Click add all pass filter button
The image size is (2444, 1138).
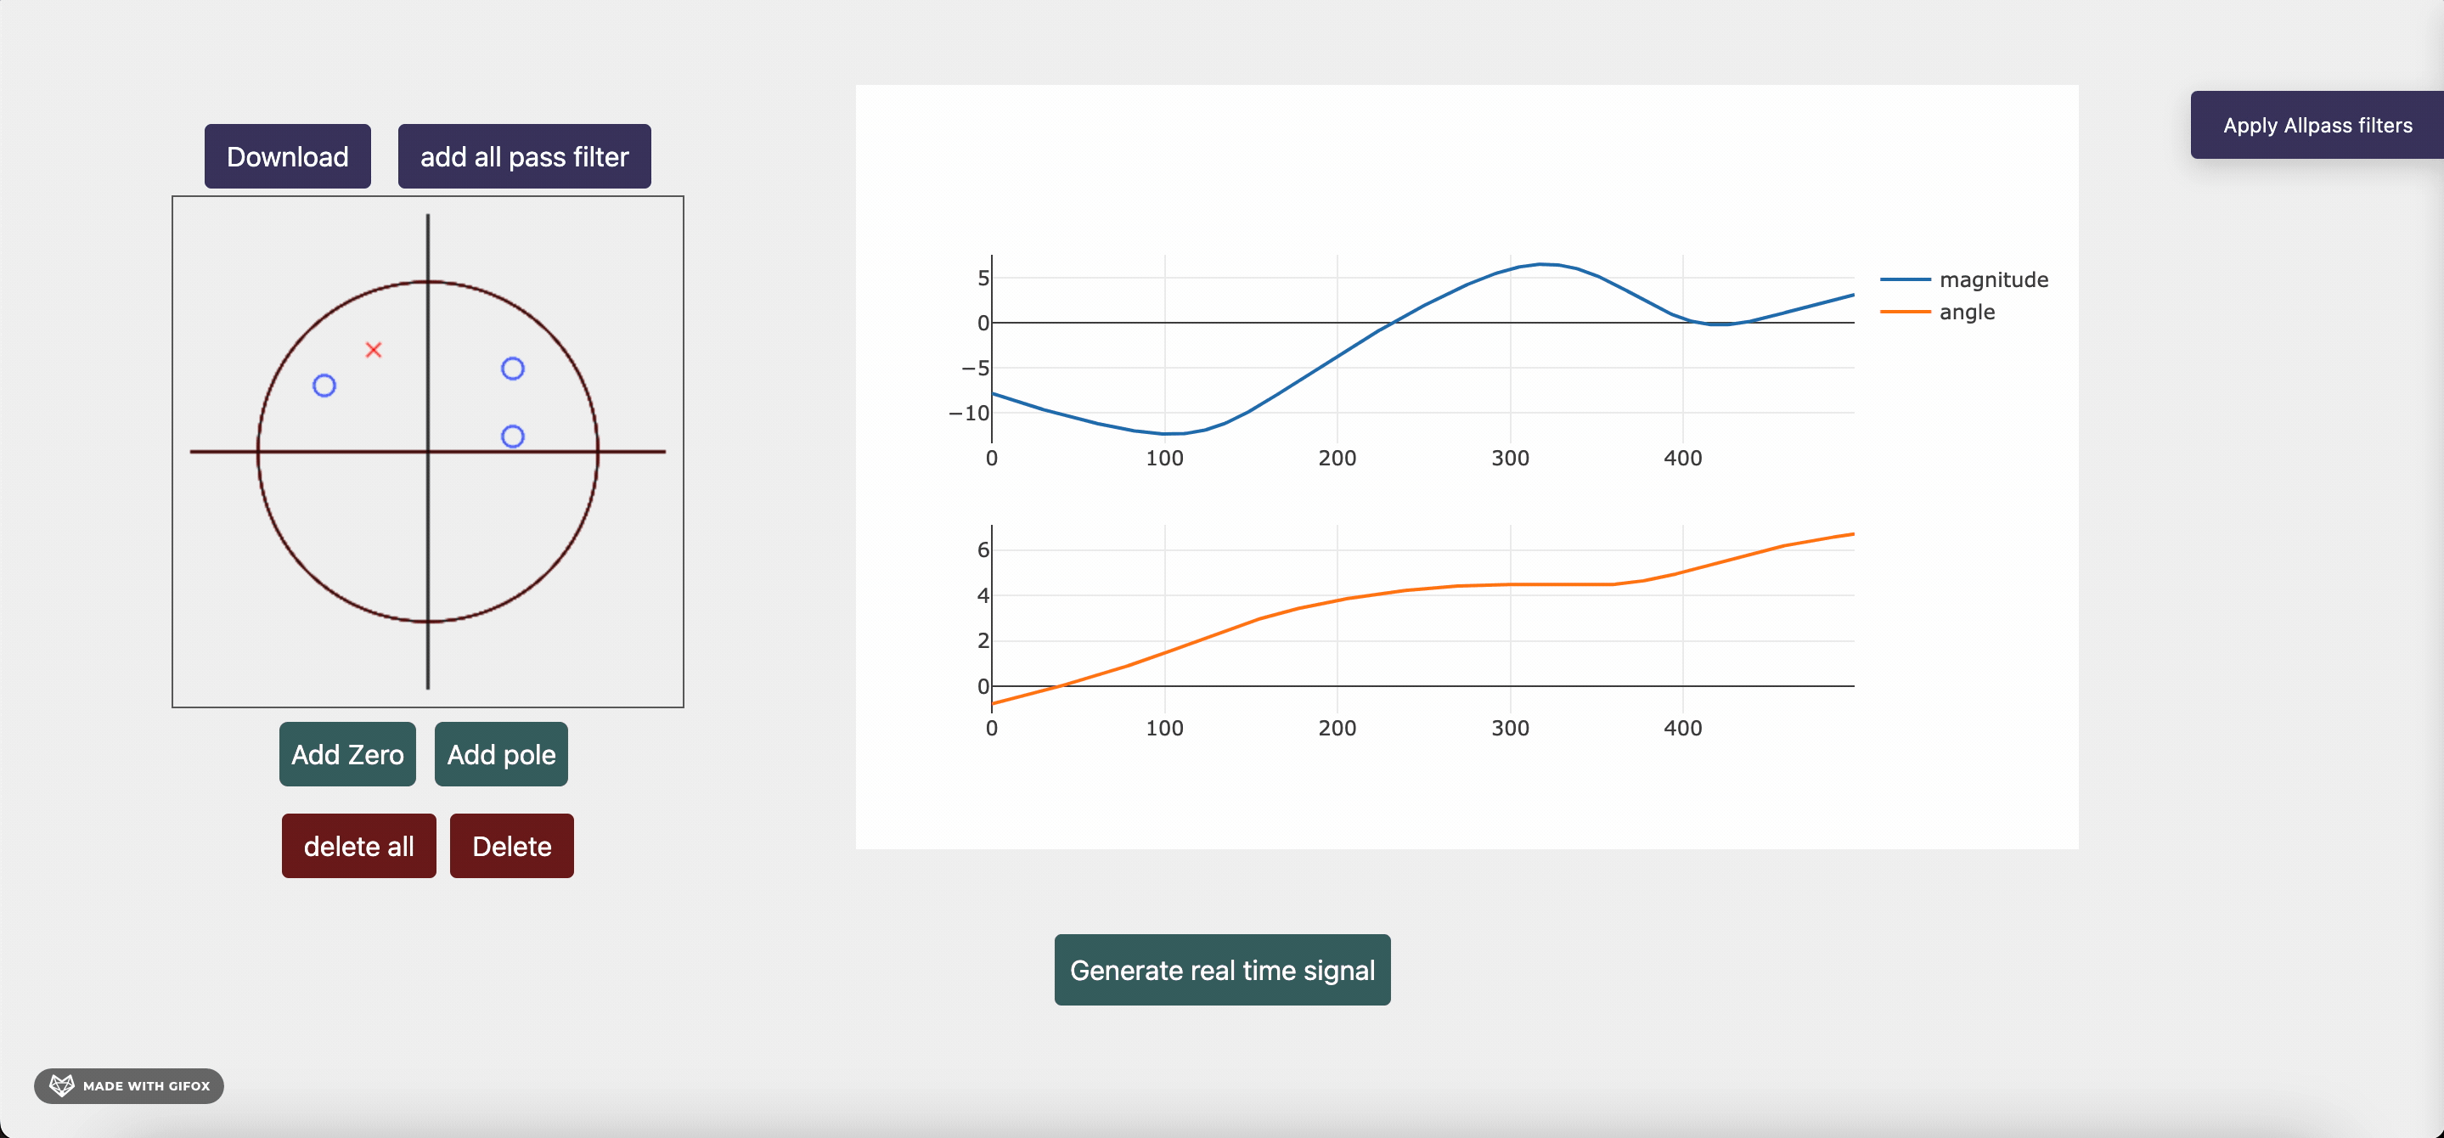pos(524,156)
